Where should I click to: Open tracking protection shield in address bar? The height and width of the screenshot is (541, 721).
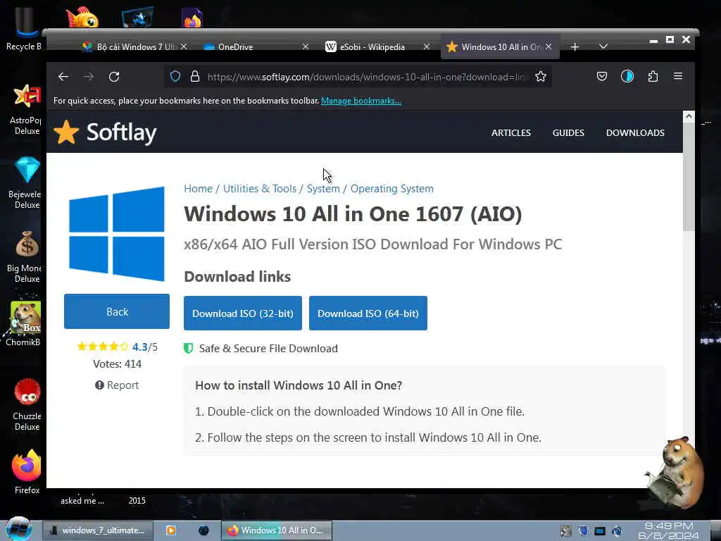[175, 76]
